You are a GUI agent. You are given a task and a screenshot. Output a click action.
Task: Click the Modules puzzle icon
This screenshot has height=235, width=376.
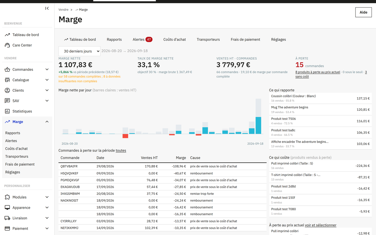pos(7,197)
